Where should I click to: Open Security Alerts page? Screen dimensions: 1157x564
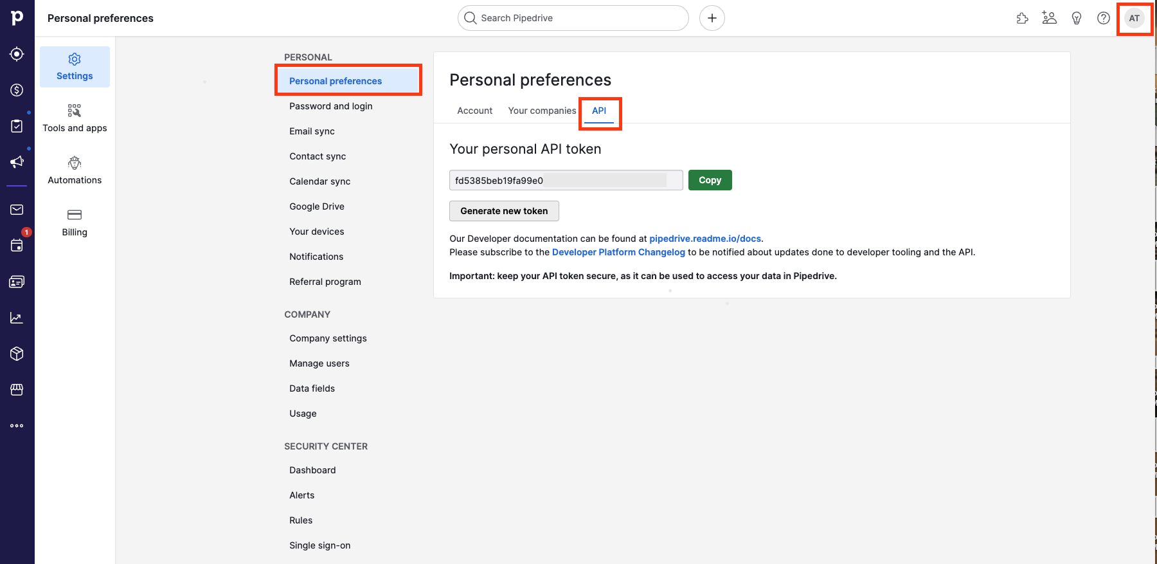302,495
